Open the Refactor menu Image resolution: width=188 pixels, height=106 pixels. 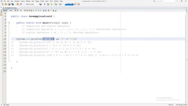tap(28, 1)
